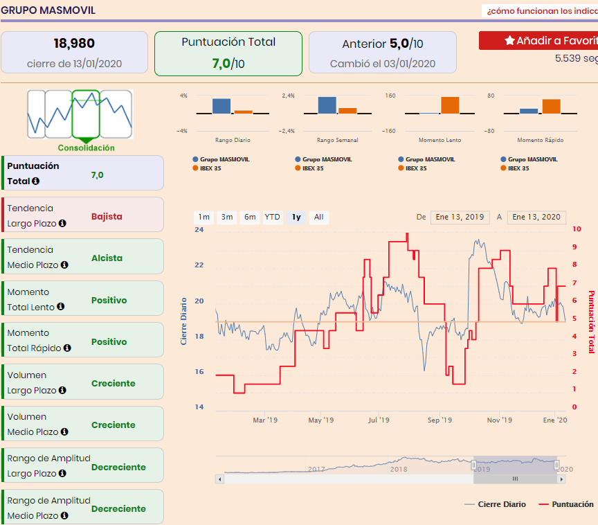Toggle IBEX 35 legend in Momento Lento chart
The image size is (598, 525).
[413, 168]
